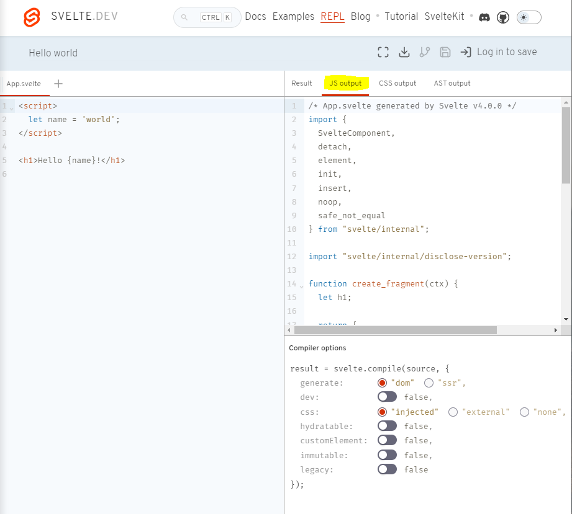Toggle the legacy option

[x=387, y=469]
